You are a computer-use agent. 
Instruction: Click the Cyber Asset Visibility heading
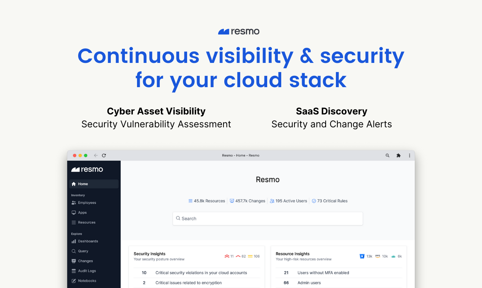coord(156,111)
